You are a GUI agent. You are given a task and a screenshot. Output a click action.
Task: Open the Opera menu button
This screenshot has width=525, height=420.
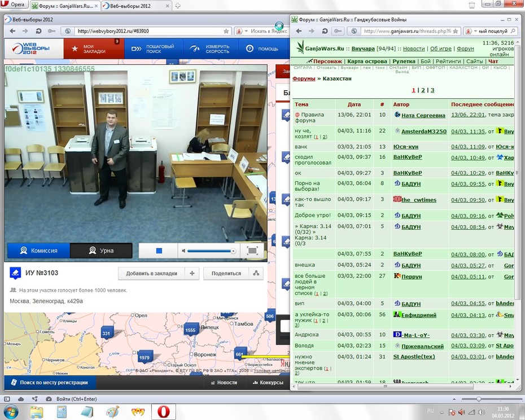(14, 5)
